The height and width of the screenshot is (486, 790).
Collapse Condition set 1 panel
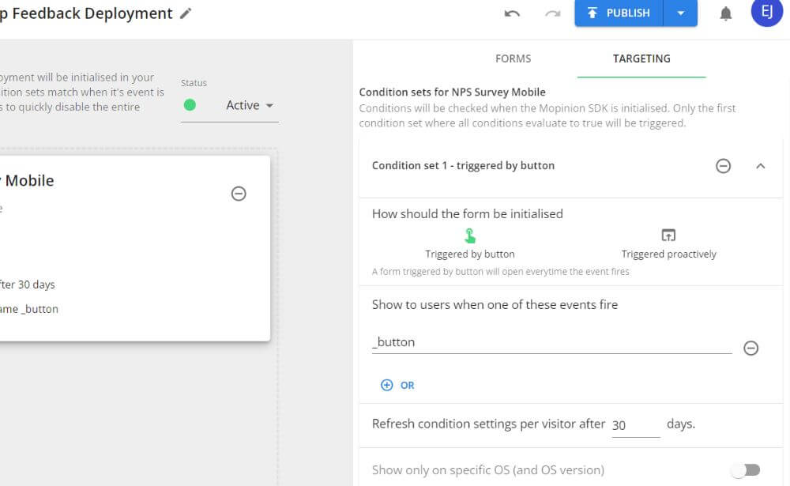click(760, 166)
